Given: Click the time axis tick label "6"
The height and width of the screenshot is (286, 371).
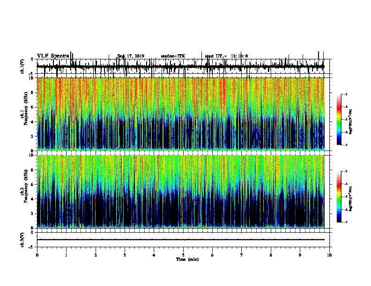Looking at the screenshot, I should click(x=213, y=255).
